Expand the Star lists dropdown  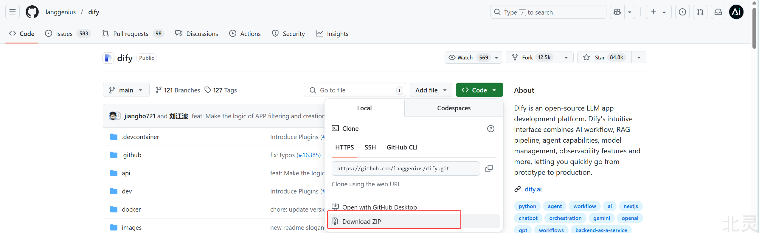pyautogui.click(x=639, y=57)
